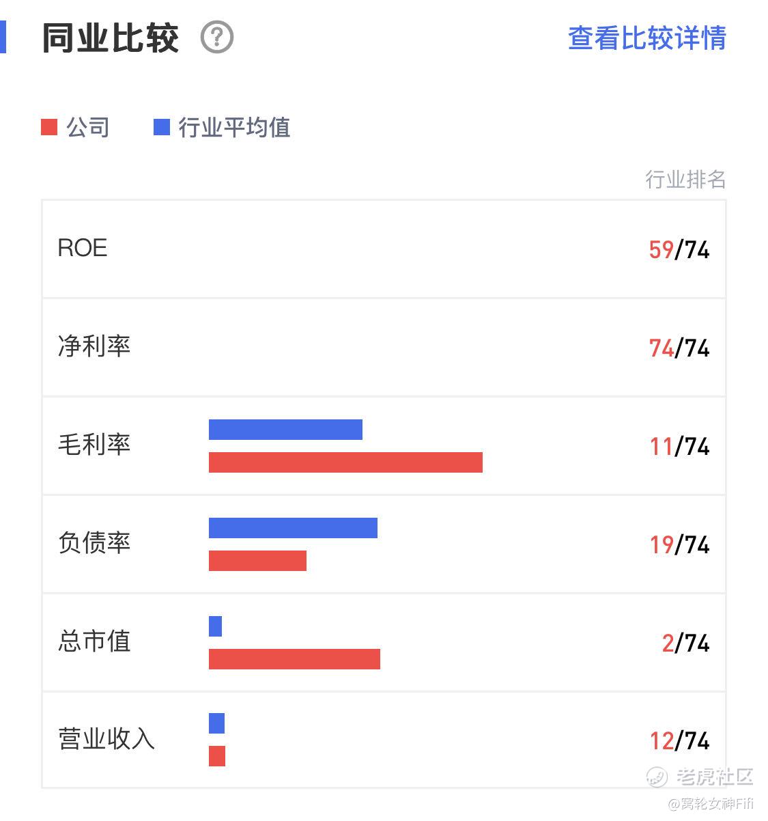Image resolution: width=768 pixels, height=821 pixels.
Task: Click the red 公司 legend swatch
Action: (49, 127)
